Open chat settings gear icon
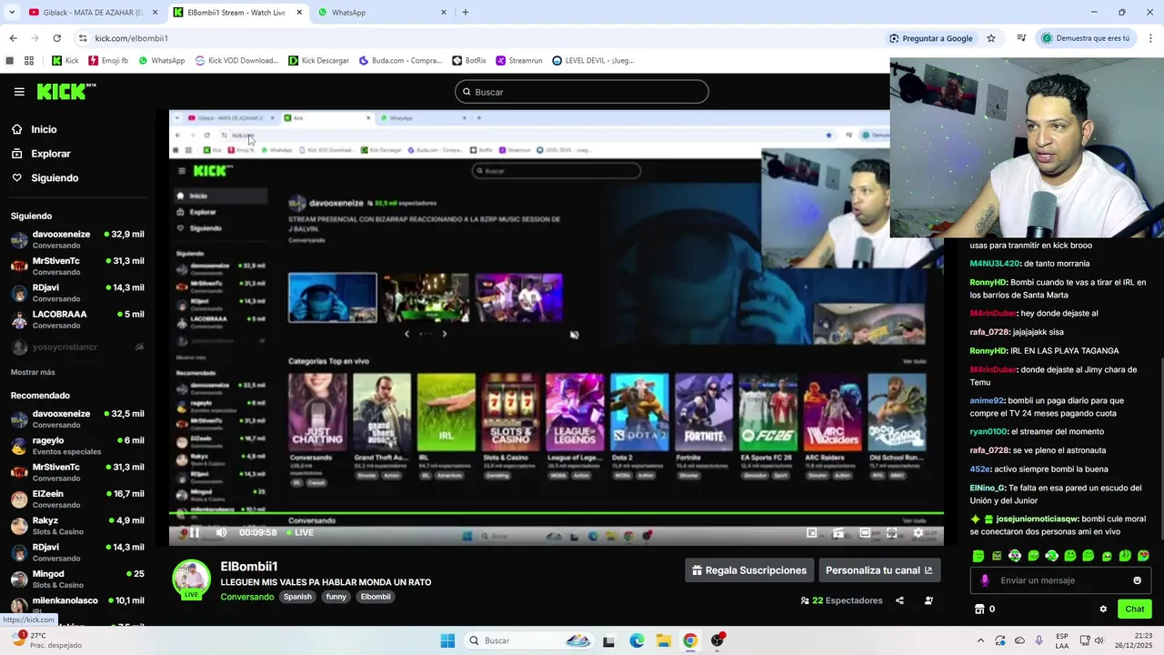The image size is (1164, 655). tap(1103, 610)
